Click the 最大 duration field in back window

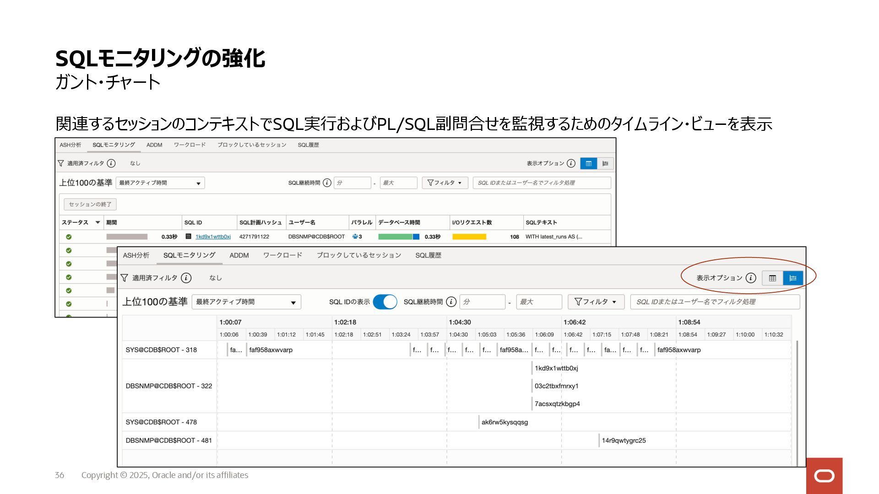(399, 183)
